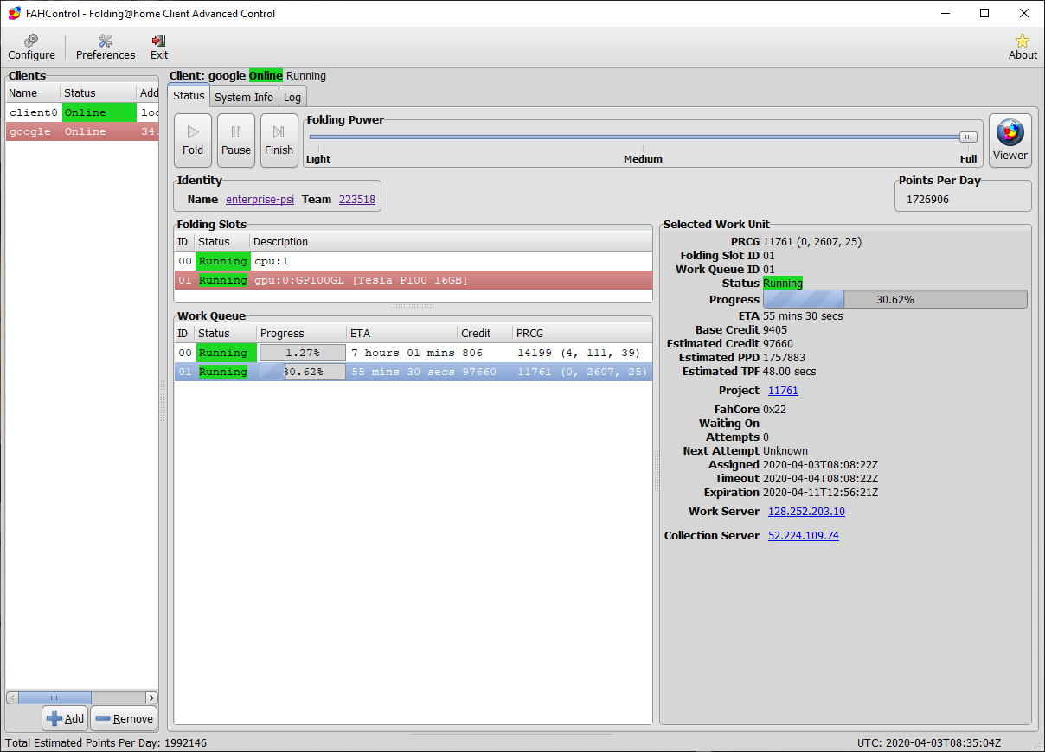Open project 11761 link
This screenshot has width=1045, height=752.
[783, 391]
